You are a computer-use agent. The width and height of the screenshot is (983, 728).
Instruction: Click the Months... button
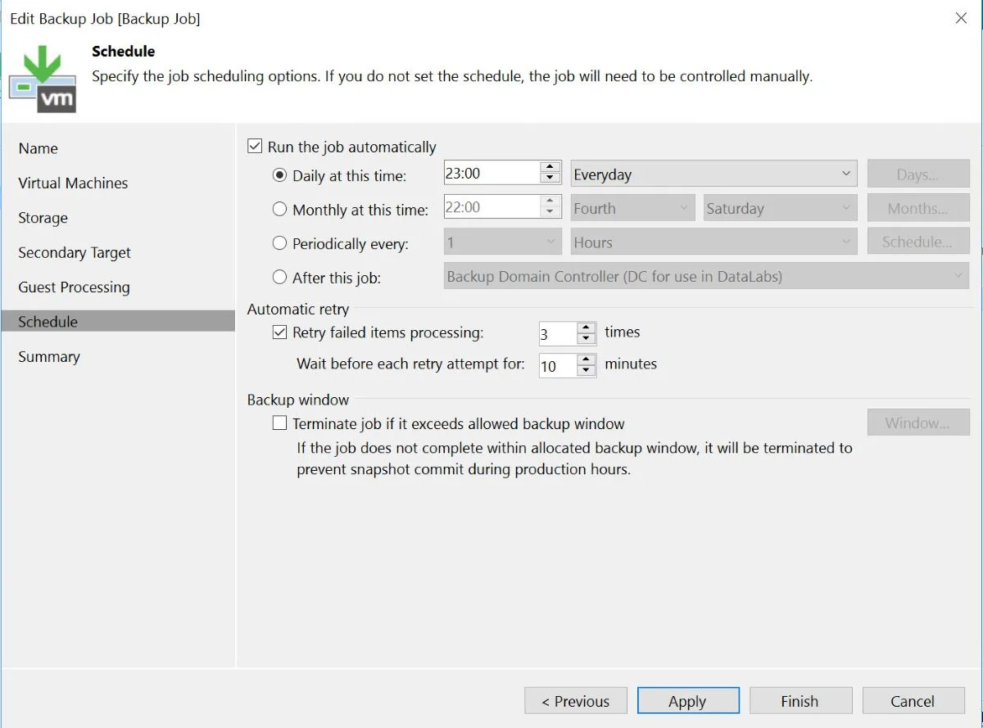[x=918, y=208]
